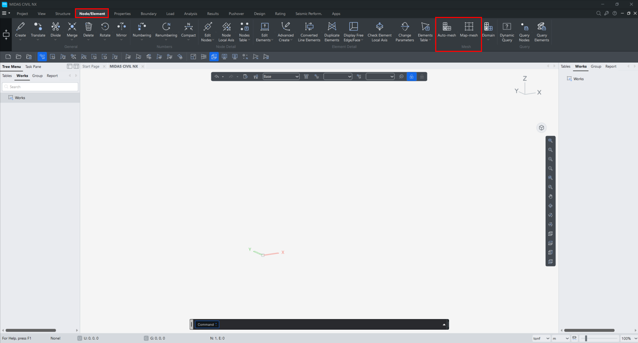
Task: Toggle the G coordinate indicator
Action: 146,338
